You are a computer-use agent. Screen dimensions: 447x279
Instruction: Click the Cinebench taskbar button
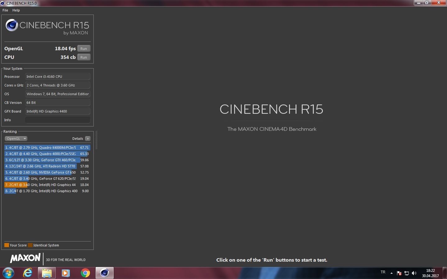[104, 273]
